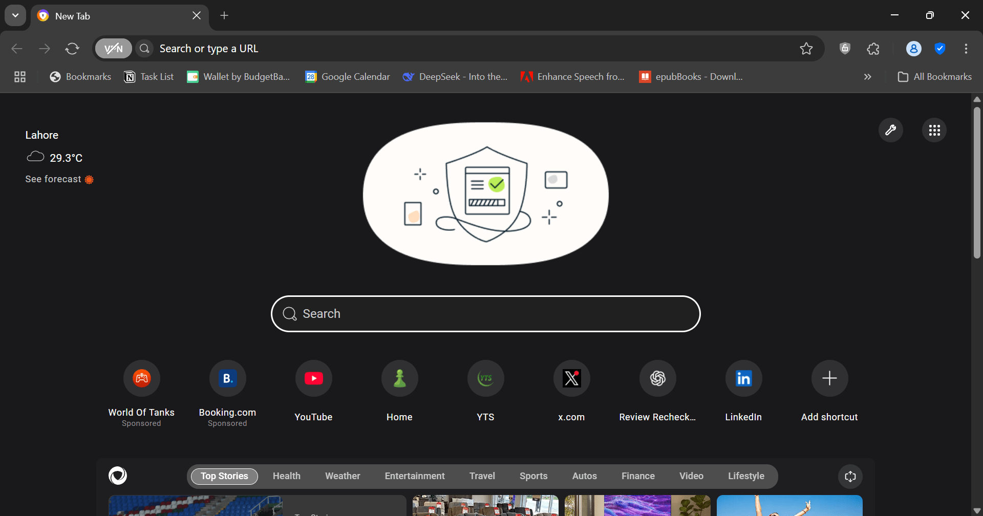Open the stadium news thumbnail

point(196,506)
